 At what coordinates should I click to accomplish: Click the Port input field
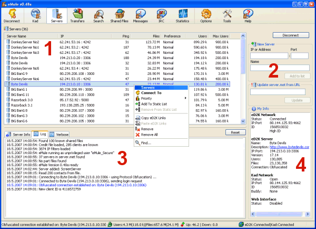pos(300,56)
